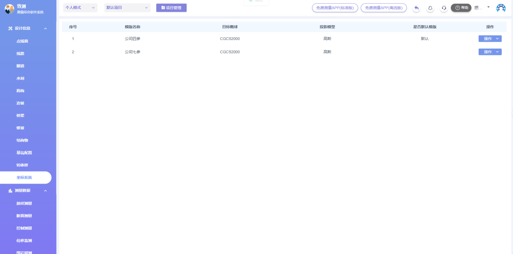Click 免费测量APP(标准版) button
Viewport: 513px width, 254px height.
(x=335, y=8)
